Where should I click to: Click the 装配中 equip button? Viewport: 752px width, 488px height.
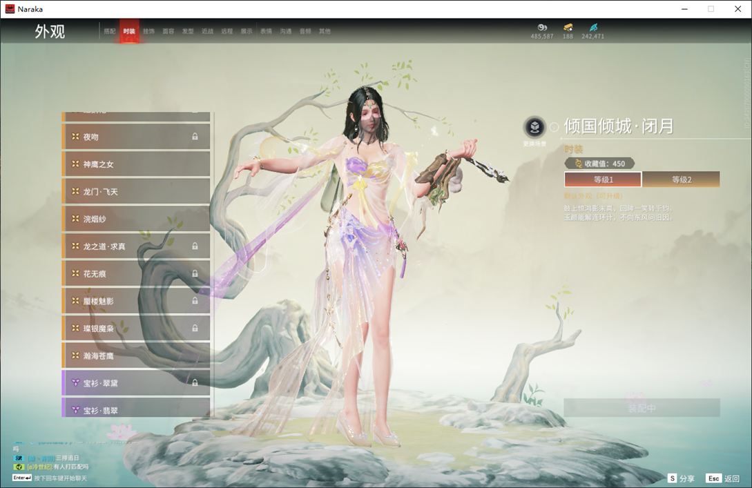642,408
